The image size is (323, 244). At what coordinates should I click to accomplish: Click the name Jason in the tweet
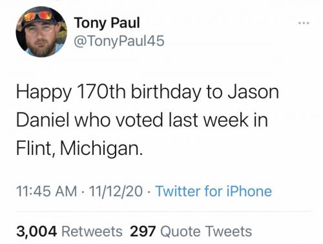[x=253, y=92]
